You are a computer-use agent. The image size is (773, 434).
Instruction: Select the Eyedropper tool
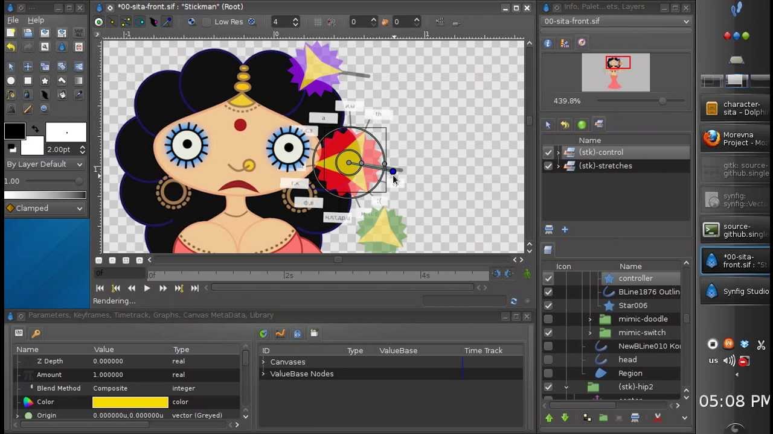[79, 95]
